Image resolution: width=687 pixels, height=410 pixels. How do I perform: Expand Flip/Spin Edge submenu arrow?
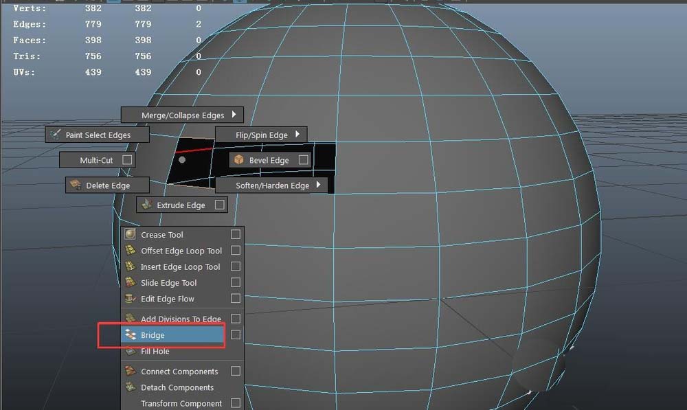pos(297,134)
